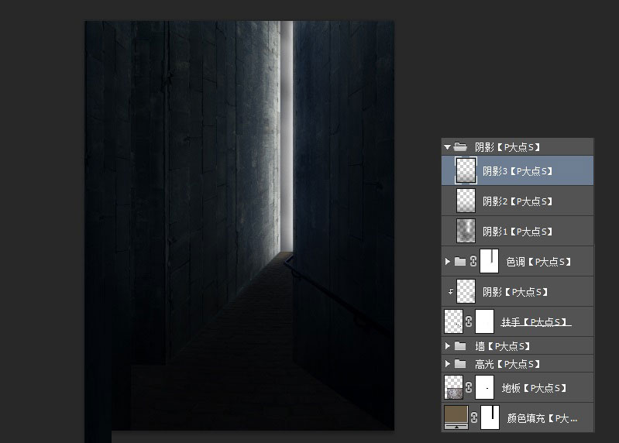Screen dimensions: 619x443
Task: Click the 阴影2 layer thumbnail
Action: (466, 201)
